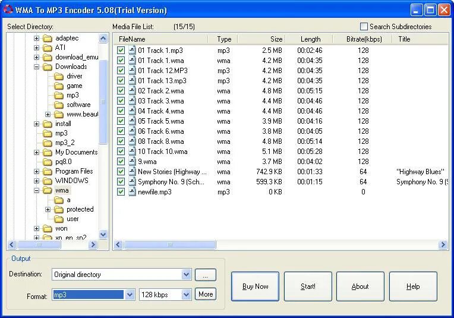Screen dimensions: 454x318
Task: Open Help
Action: (x=413, y=286)
